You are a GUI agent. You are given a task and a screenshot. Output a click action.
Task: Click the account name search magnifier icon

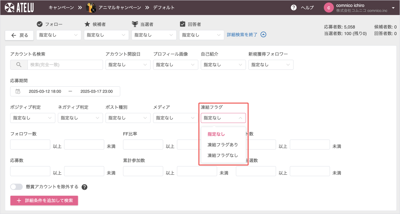[19, 65]
